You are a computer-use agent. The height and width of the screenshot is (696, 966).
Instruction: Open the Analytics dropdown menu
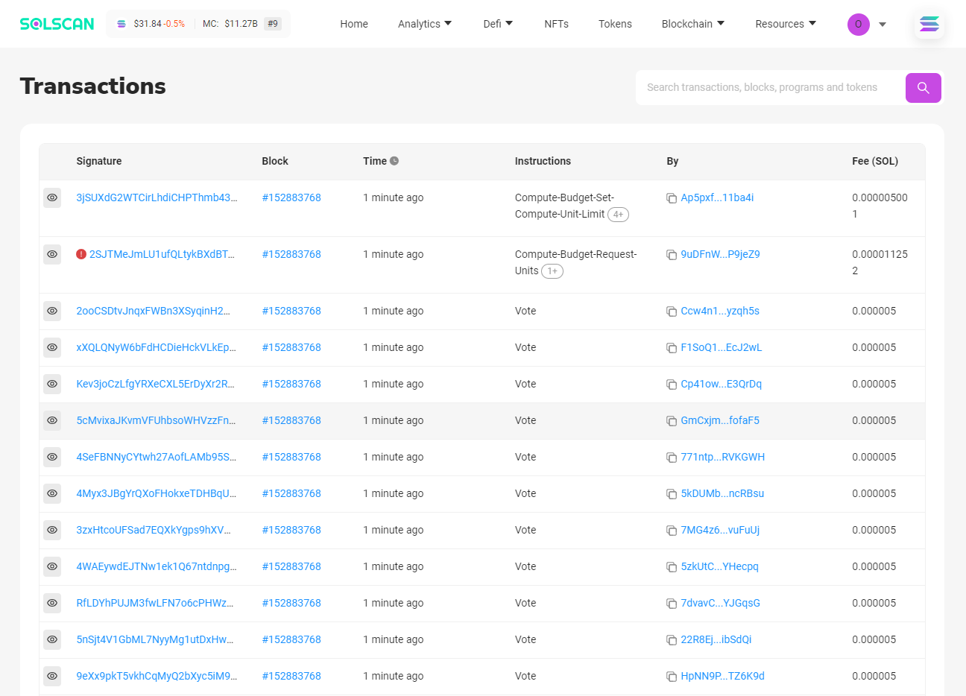pos(425,24)
